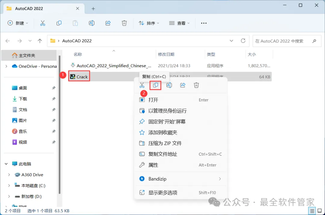Choose 固定到"开始"屏幕 pin to Start
This screenshot has width=325, height=215.
[x=181, y=122]
